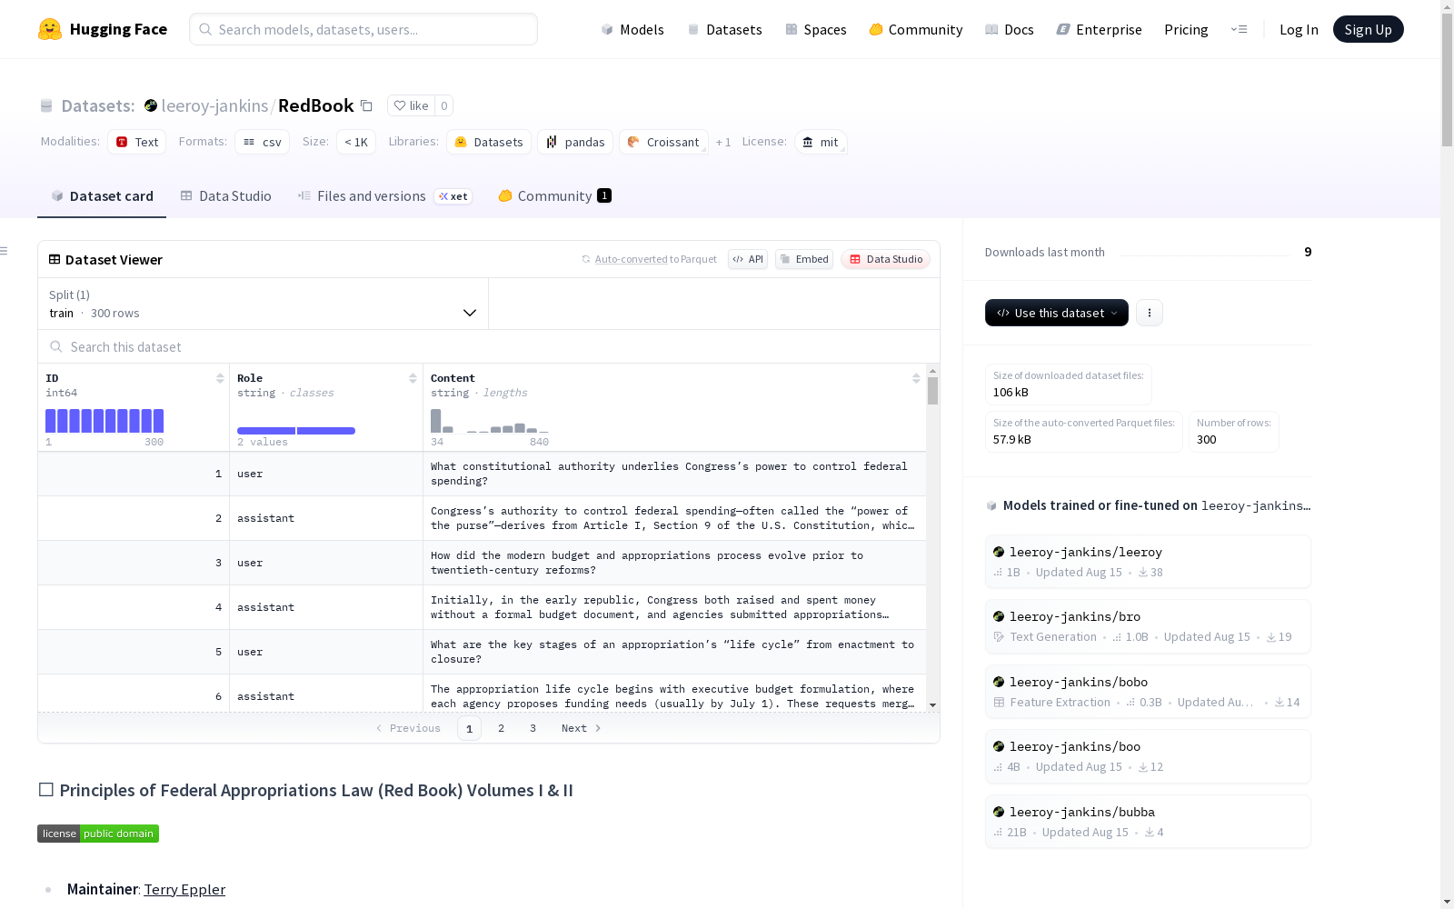This screenshot has height=909, width=1454.
Task: Click the Sign Up button
Action: click(x=1369, y=29)
